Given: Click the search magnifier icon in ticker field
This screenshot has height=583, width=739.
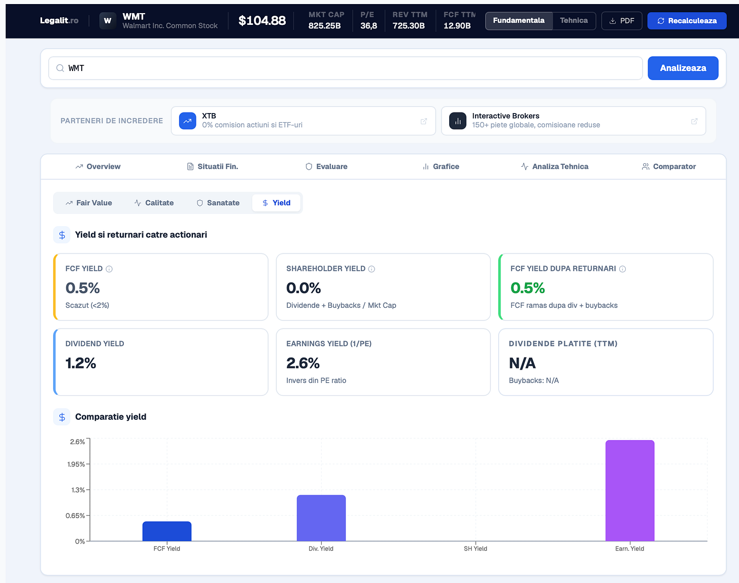Looking at the screenshot, I should [x=60, y=68].
